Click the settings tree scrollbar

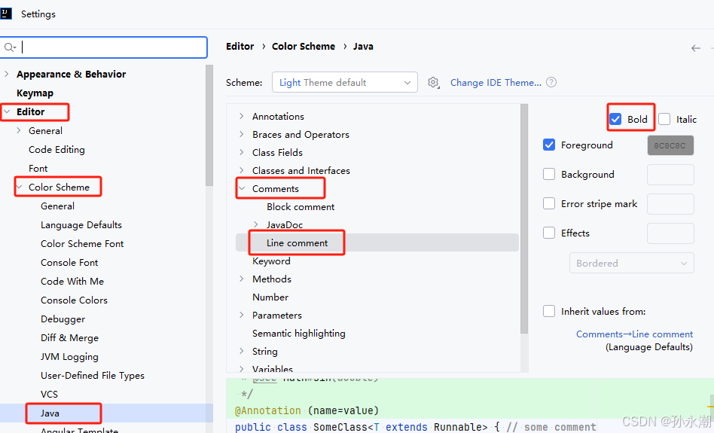pyautogui.click(x=209, y=125)
